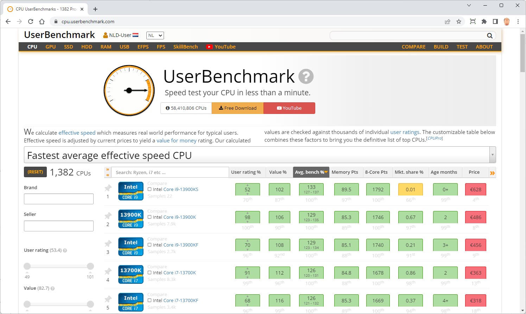Viewport: 526px width, 314px height.
Task: Open the GPU menu item
Action: pos(51,47)
